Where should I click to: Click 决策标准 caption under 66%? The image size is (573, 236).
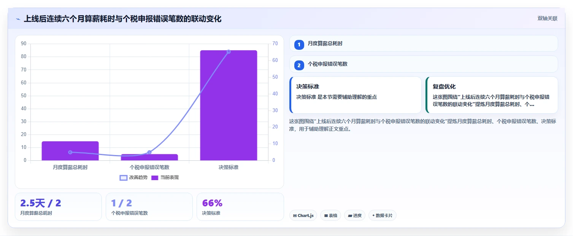tap(211, 213)
